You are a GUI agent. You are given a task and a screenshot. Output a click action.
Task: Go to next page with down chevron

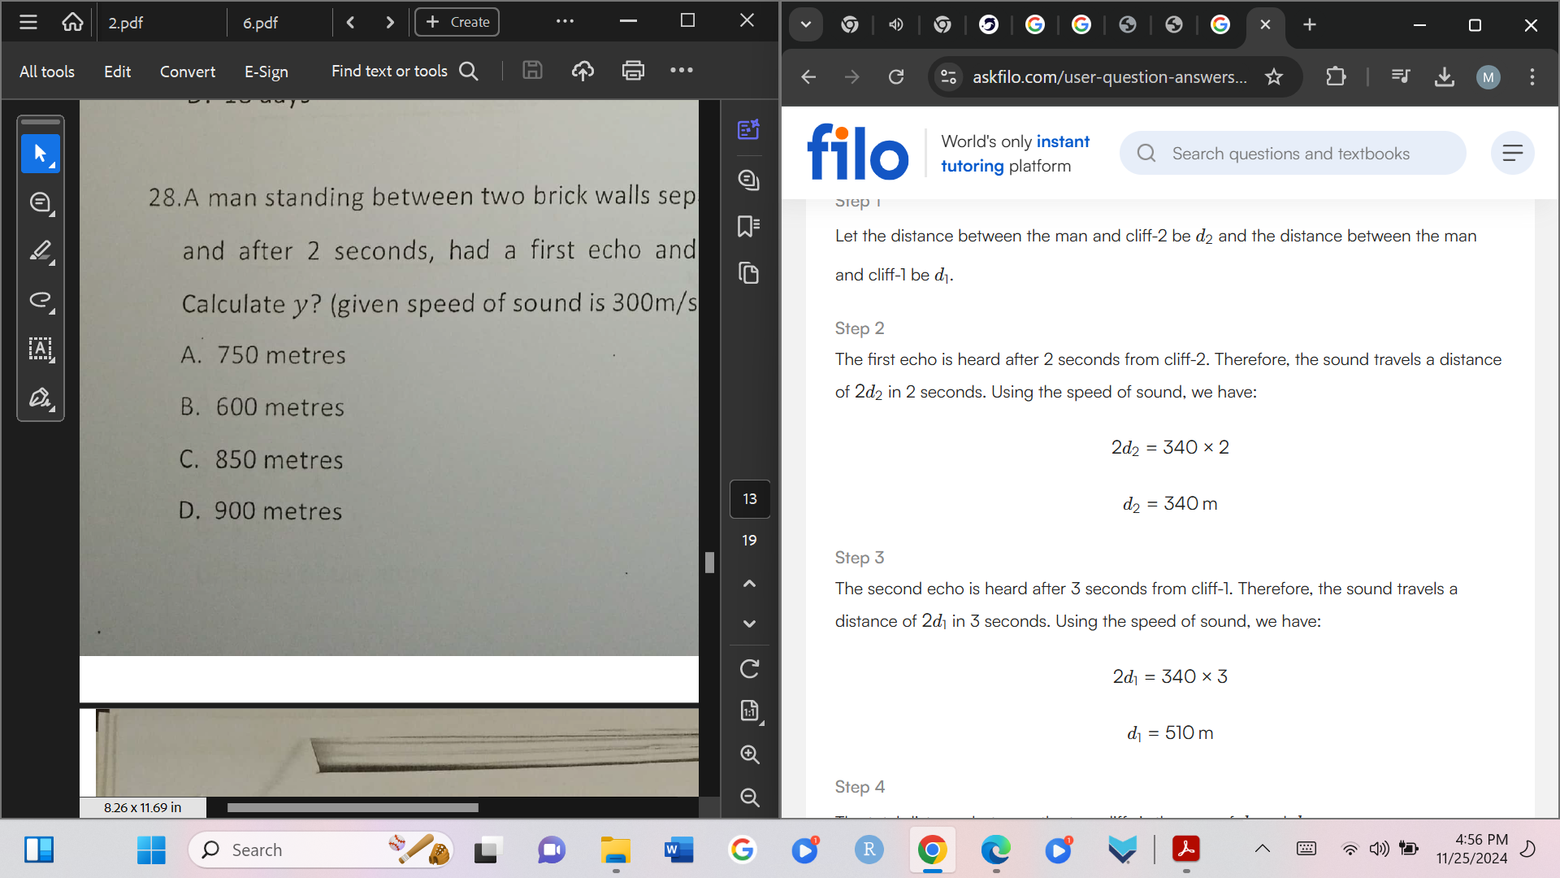[749, 624]
